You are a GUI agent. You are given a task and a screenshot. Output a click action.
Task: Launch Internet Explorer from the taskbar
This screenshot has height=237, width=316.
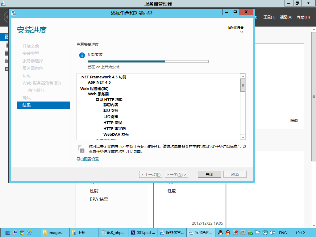click(29, 233)
